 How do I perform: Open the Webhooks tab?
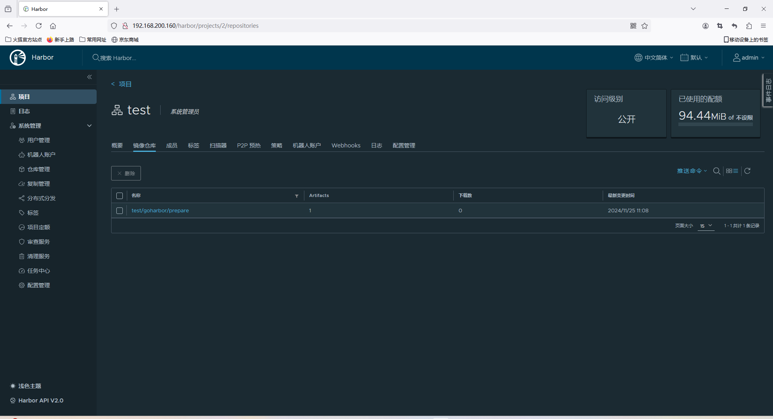(346, 145)
